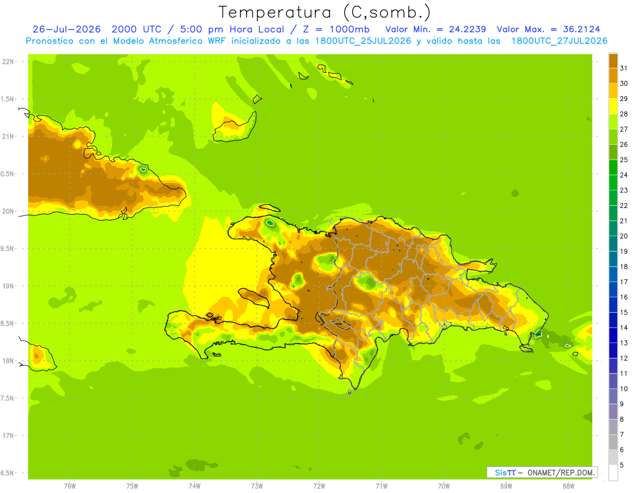Click the "Temperatura (C,somb.)" chart title
This screenshot has width=638, height=493.
[x=324, y=12]
